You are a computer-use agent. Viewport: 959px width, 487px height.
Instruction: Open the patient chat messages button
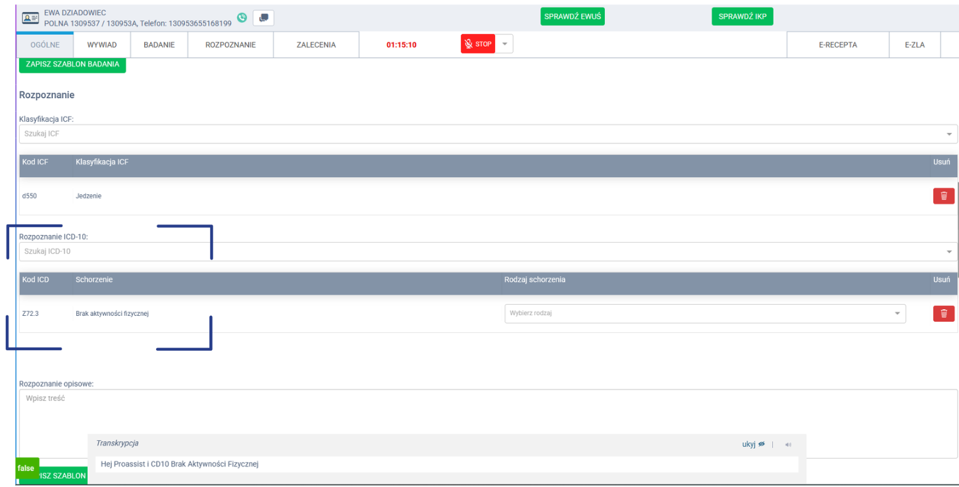(263, 18)
